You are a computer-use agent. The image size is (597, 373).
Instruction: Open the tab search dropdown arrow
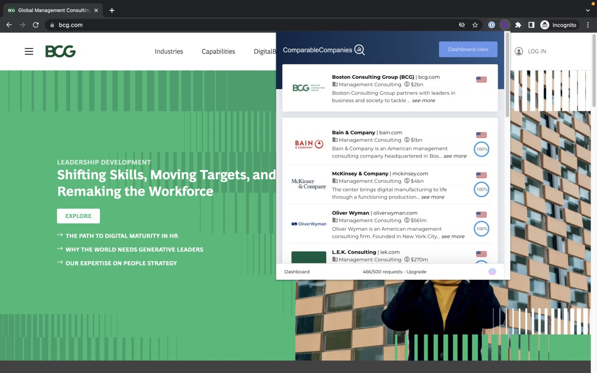pos(588,10)
